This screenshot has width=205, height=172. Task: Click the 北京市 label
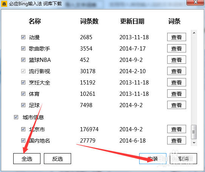[x=37, y=129]
